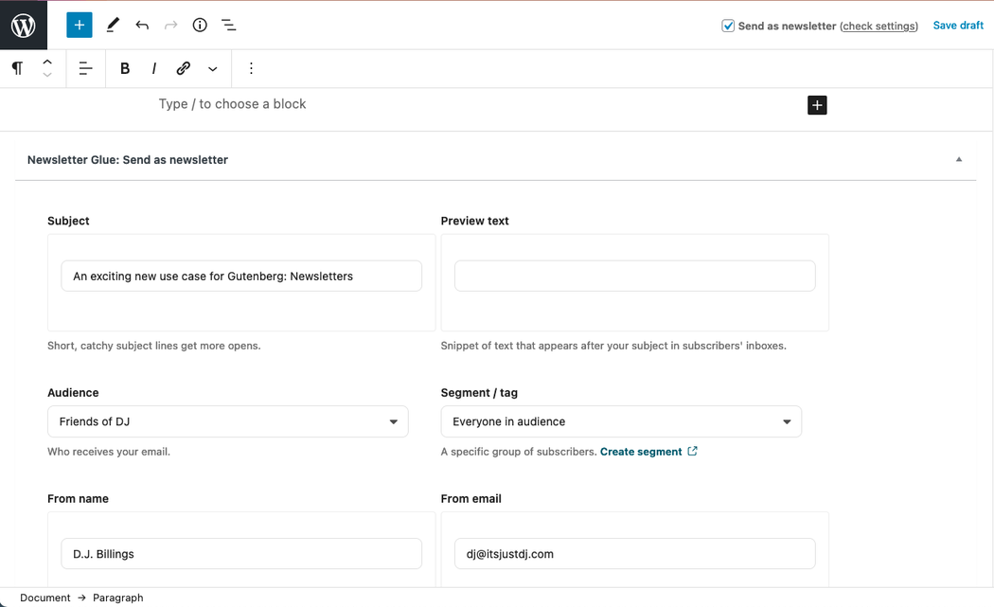Insert a link with the chain icon
994x607 pixels.
point(184,68)
